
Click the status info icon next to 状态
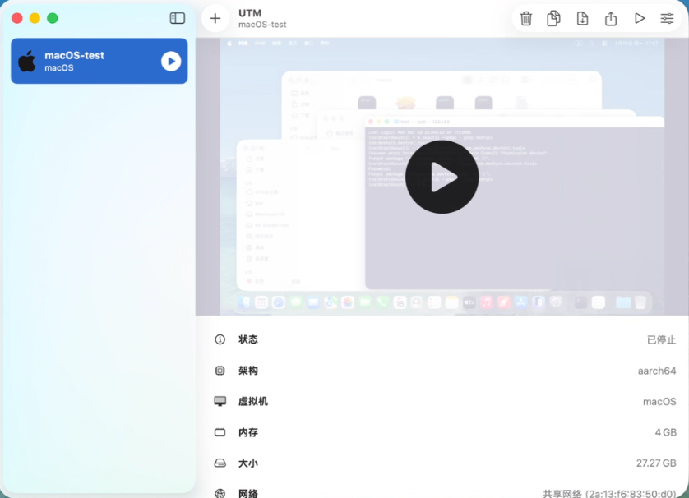[x=219, y=339]
